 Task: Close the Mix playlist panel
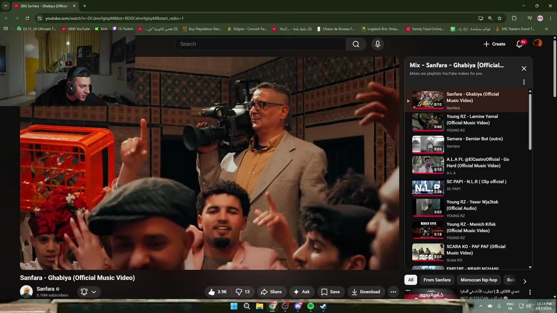coord(524,68)
